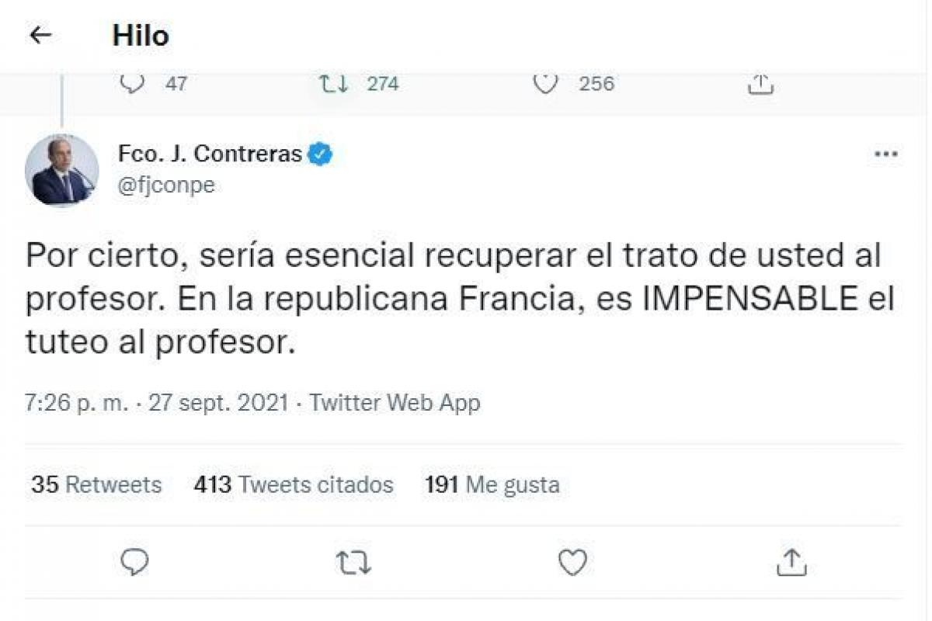The height and width of the screenshot is (621, 932).
Task: Reply to Fco. J. Contreras's tweet
Action: tap(135, 561)
